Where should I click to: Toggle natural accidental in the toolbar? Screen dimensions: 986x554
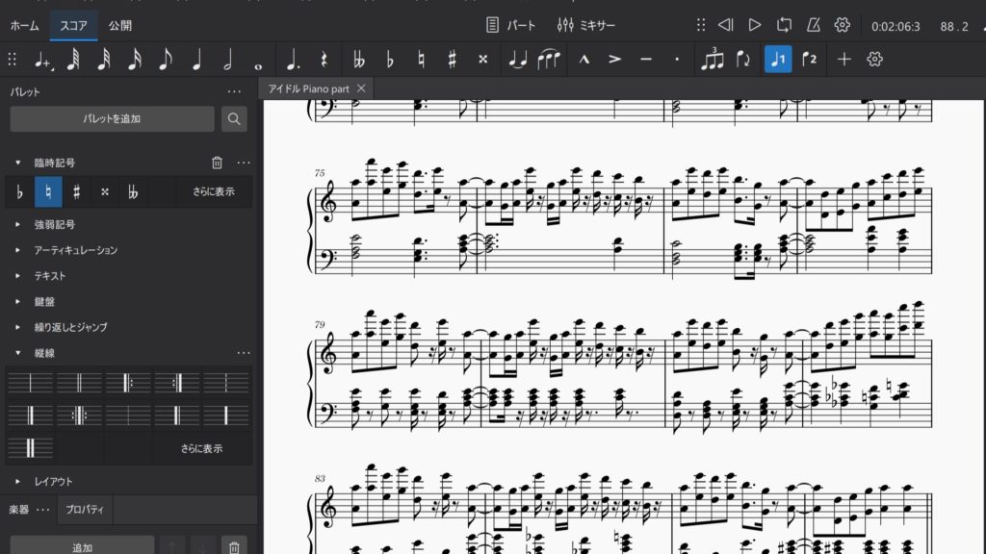point(421,59)
